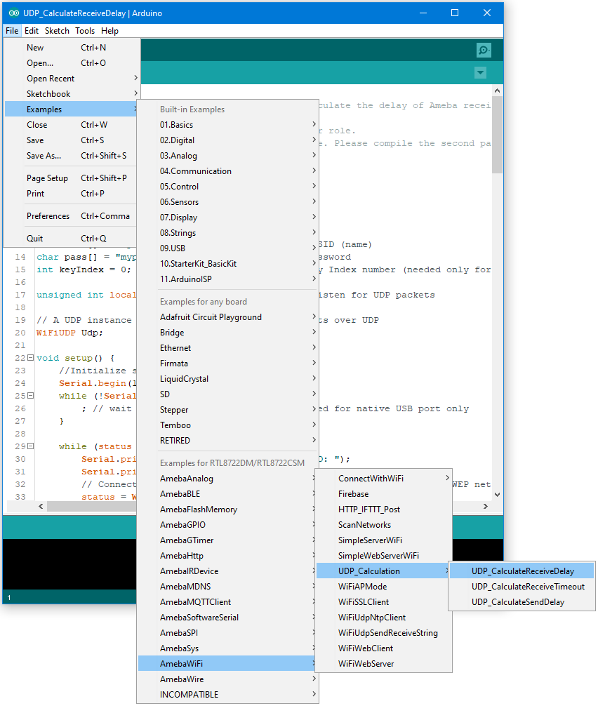The width and height of the screenshot is (598, 706).
Task: Open the Tools menu
Action: (85, 31)
